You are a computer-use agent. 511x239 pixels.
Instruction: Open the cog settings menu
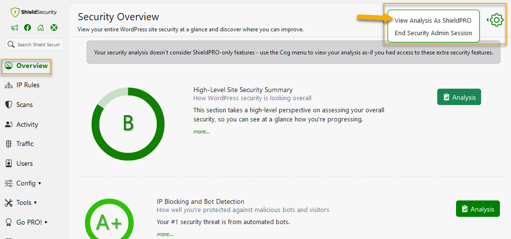click(496, 20)
